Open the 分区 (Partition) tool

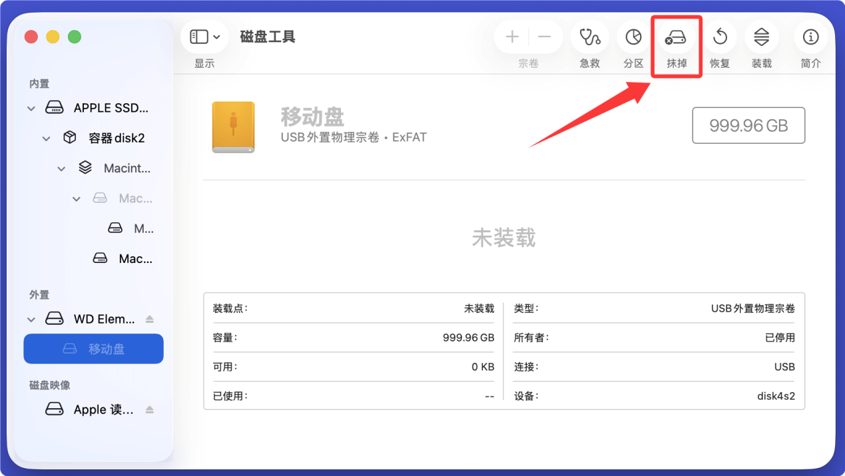coord(633,37)
